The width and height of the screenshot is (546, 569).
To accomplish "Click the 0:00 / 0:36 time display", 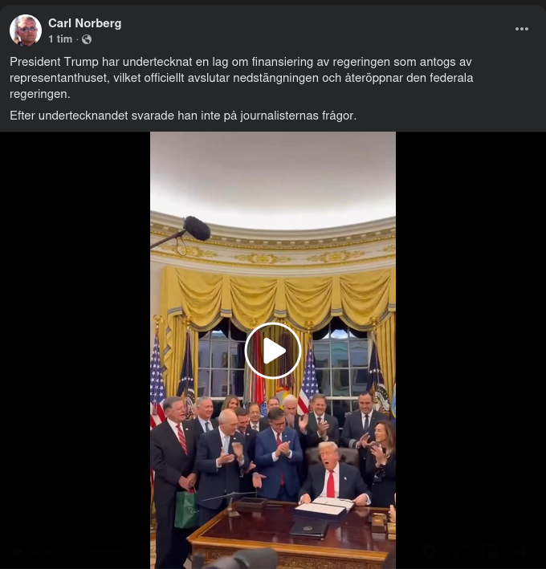I will (x=57, y=551).
